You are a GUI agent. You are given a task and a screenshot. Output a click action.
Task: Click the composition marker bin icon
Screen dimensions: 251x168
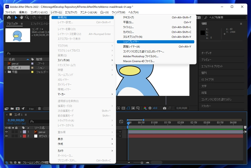[245, 127]
